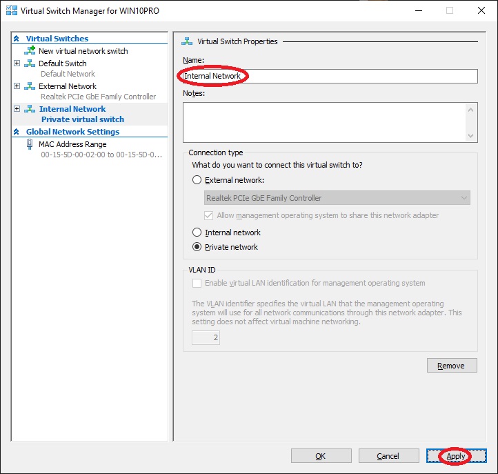Click the Apply button
The height and width of the screenshot is (474, 498).
[456, 456]
